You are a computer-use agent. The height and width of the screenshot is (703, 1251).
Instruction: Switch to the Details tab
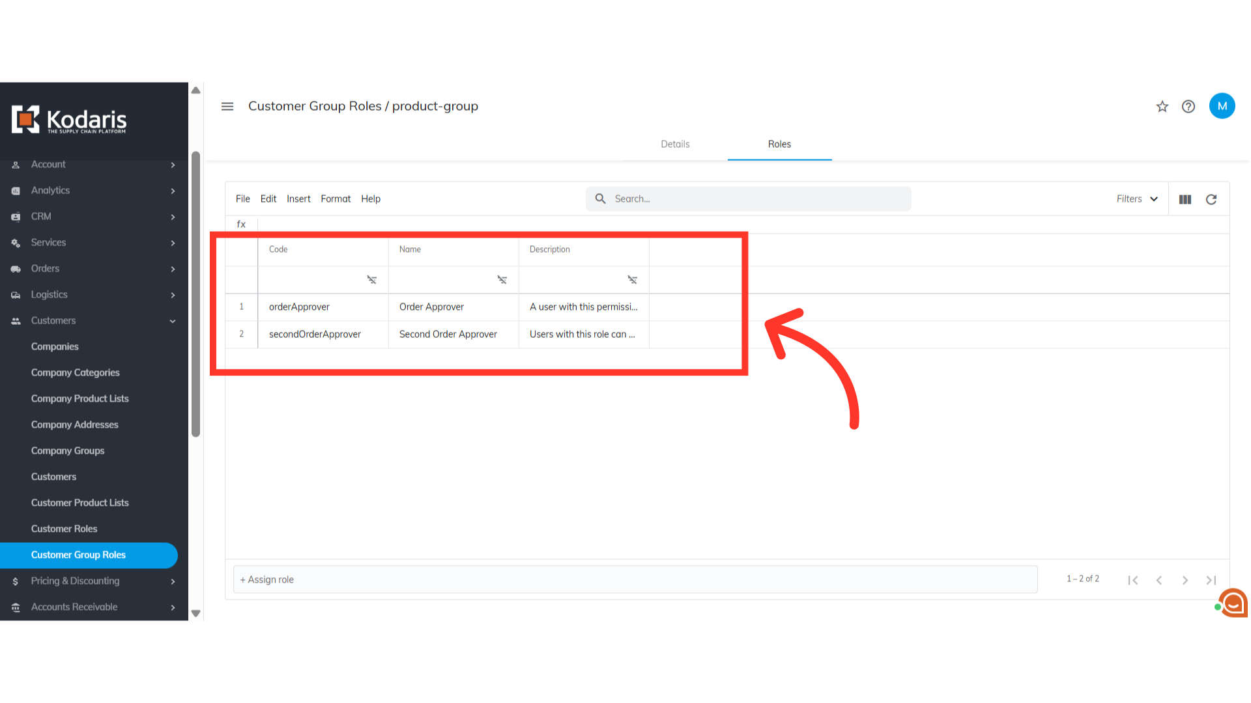675,145
